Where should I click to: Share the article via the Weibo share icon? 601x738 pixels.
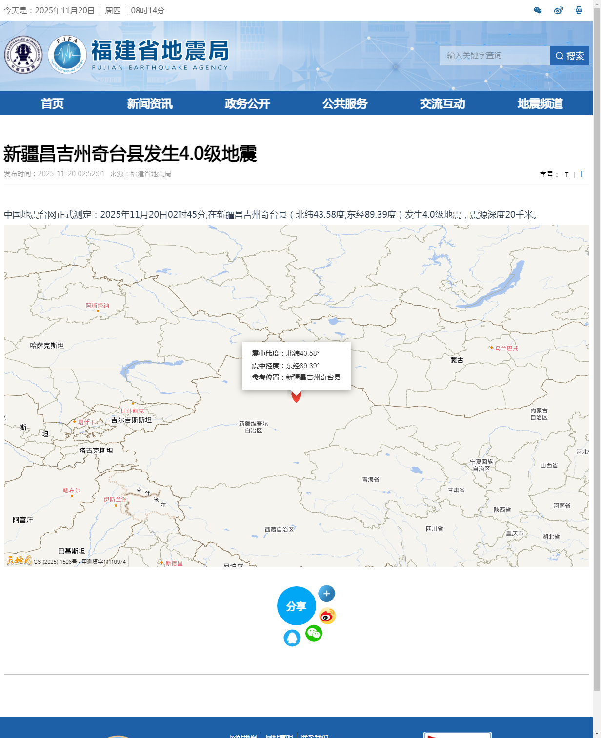click(x=328, y=615)
